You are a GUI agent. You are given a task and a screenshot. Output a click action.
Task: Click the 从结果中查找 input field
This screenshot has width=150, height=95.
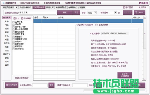tap(40, 85)
